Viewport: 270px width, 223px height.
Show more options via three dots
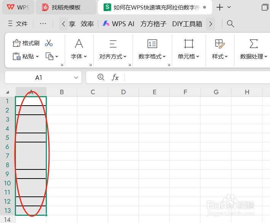43,24
